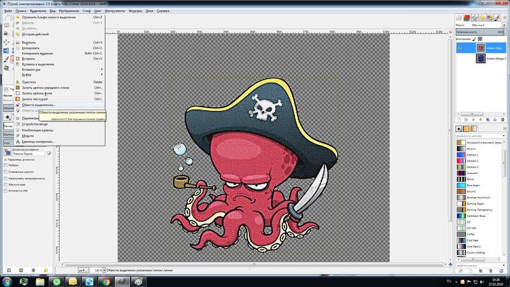510x287 pixels.
Task: Toggle eye visibility of the selected top layer
Action: point(460,48)
